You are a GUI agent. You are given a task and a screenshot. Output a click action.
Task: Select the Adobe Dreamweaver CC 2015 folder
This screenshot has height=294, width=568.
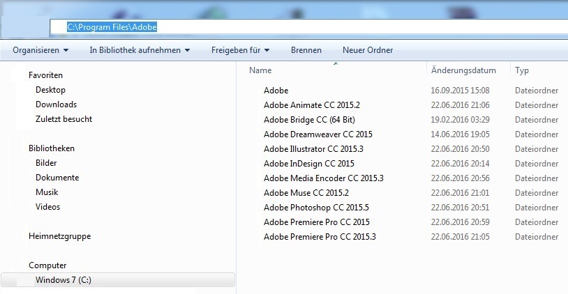point(318,134)
